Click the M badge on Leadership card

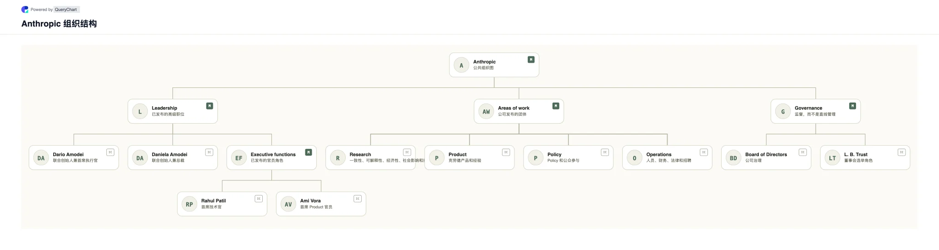(x=210, y=106)
